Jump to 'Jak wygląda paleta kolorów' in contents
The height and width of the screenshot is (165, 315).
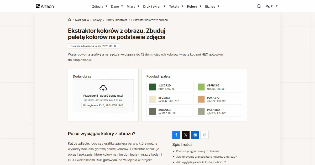[x=201, y=162]
